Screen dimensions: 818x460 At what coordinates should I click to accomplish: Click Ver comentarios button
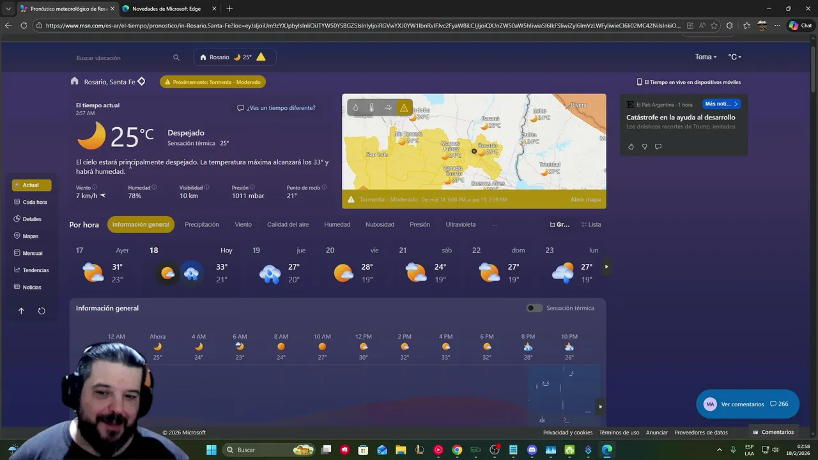[748, 404]
